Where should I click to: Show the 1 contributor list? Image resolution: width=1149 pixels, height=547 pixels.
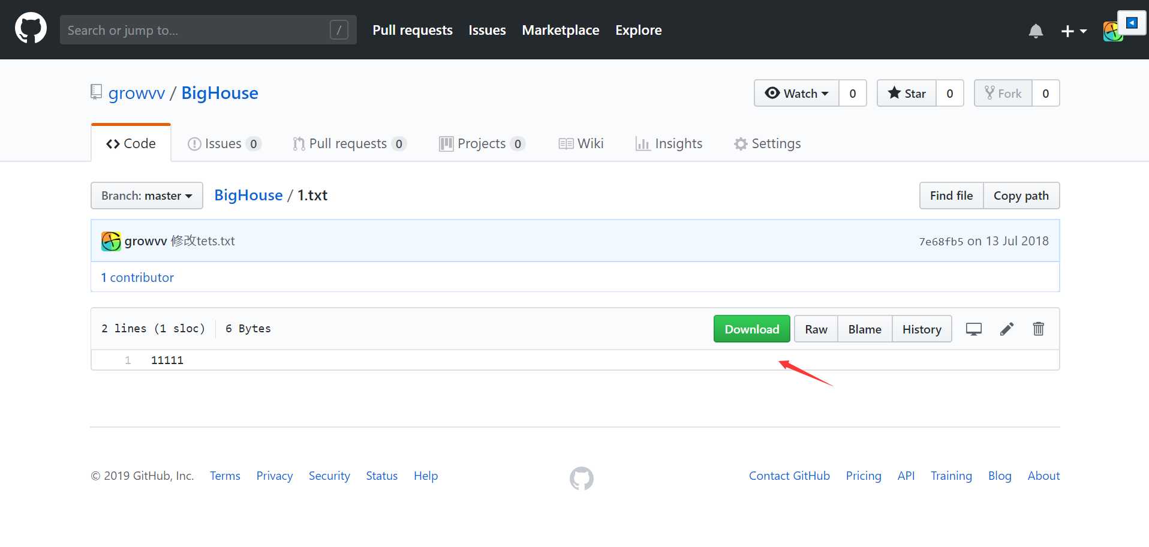[x=137, y=277]
